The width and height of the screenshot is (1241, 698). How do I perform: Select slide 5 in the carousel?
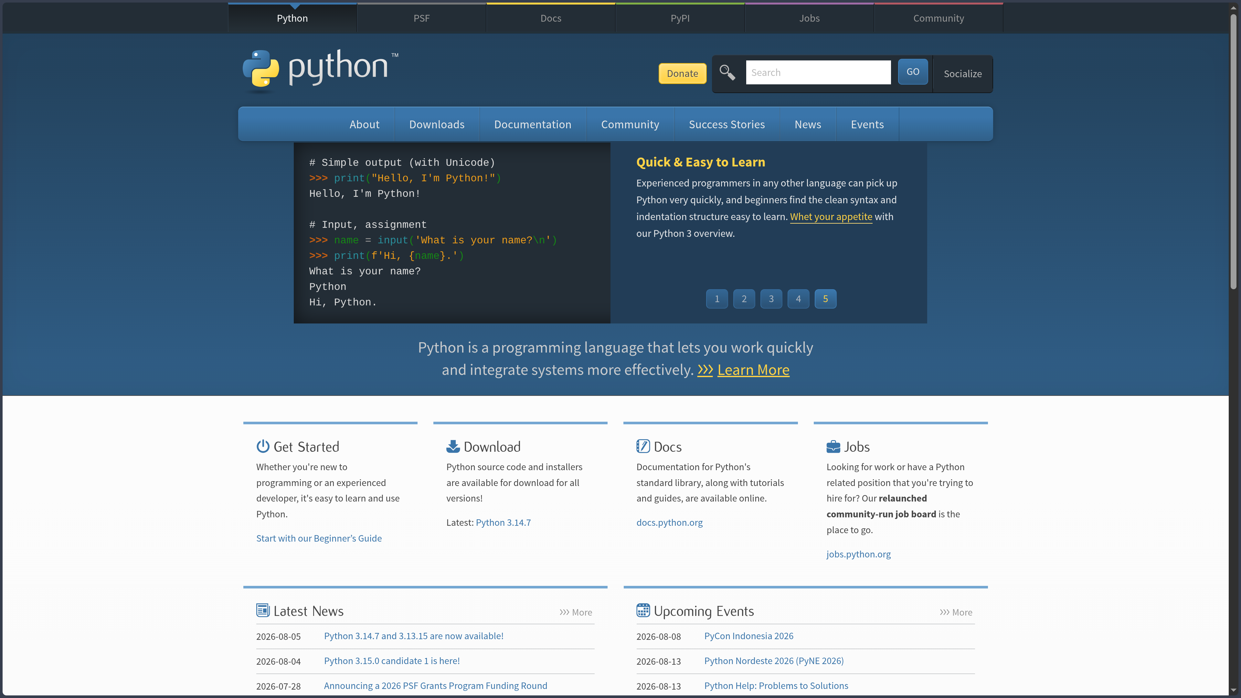click(x=825, y=299)
